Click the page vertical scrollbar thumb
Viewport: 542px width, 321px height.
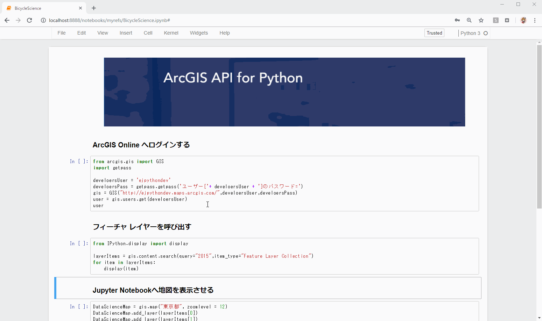(x=539, y=127)
